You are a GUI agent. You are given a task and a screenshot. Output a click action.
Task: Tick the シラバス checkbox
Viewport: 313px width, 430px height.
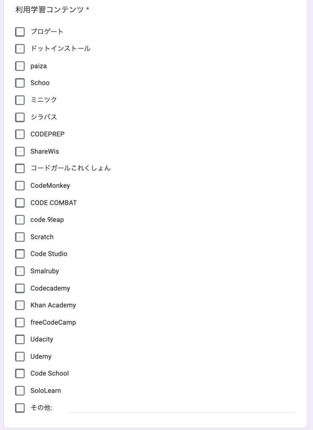coord(20,117)
